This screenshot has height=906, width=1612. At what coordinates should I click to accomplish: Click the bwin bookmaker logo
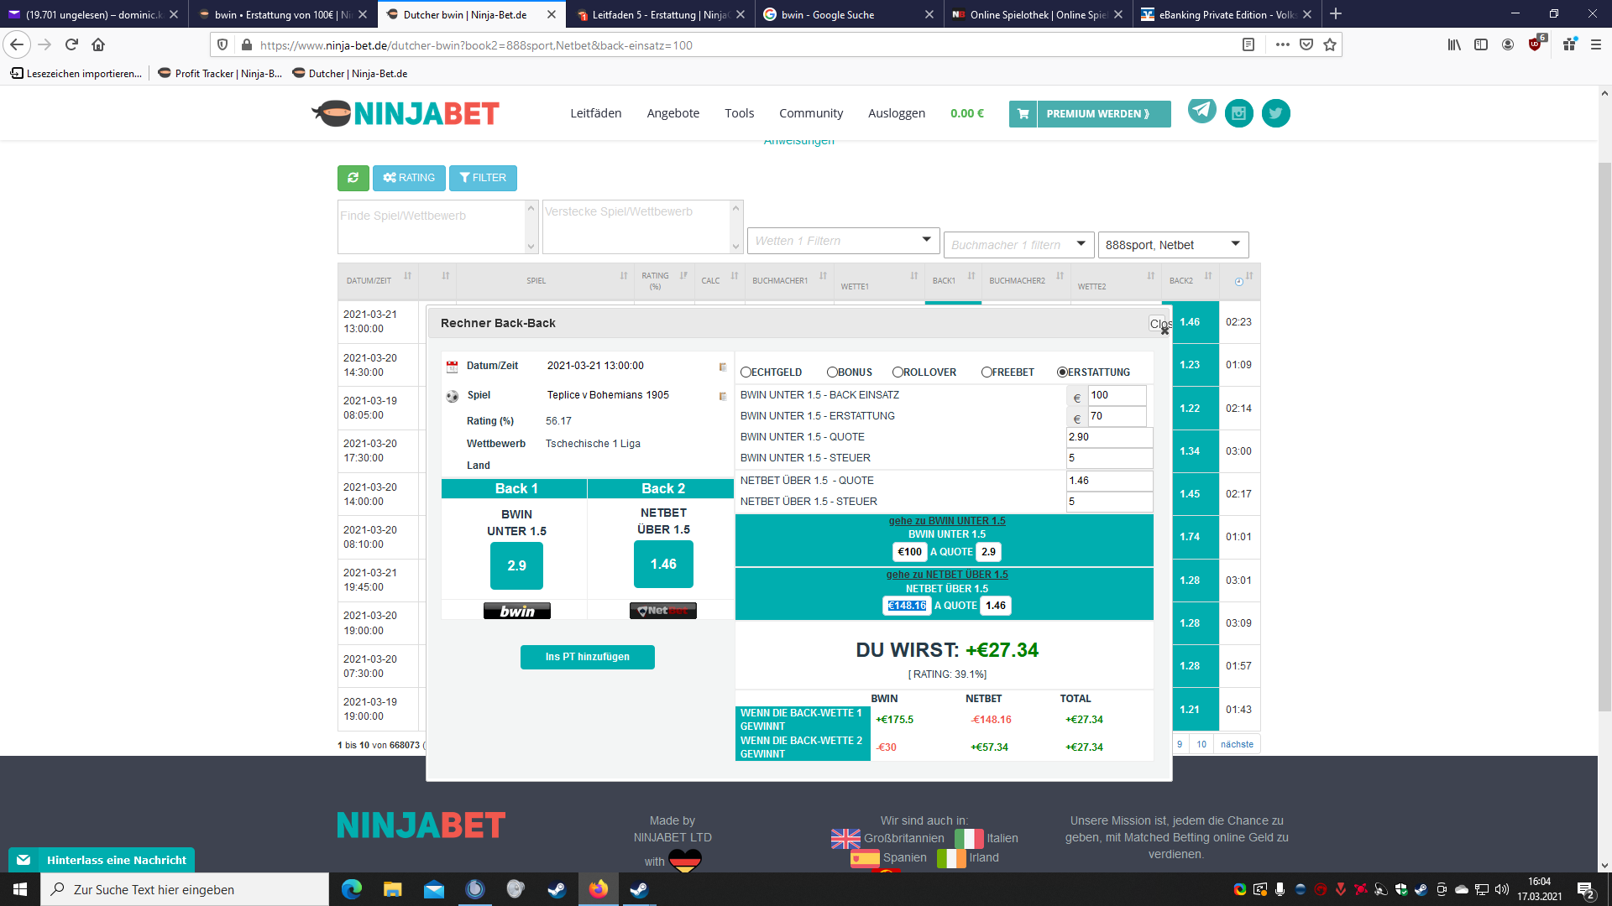[x=516, y=611]
